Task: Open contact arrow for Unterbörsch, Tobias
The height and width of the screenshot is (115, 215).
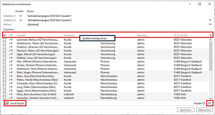Action: pyautogui.click(x=11, y=43)
